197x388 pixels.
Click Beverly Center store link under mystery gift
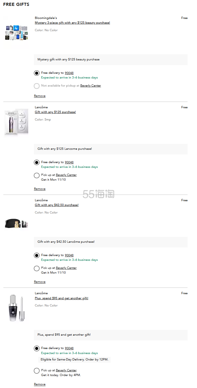pyautogui.click(x=91, y=86)
